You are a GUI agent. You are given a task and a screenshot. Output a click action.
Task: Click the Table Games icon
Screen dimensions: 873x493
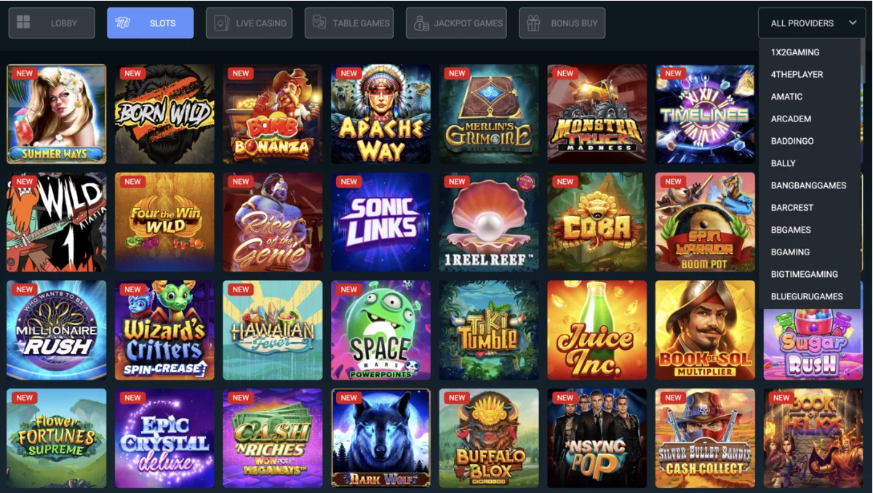(x=319, y=23)
